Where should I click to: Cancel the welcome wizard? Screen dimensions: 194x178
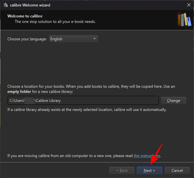(x=177, y=170)
